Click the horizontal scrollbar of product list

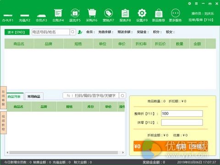pos(64,152)
